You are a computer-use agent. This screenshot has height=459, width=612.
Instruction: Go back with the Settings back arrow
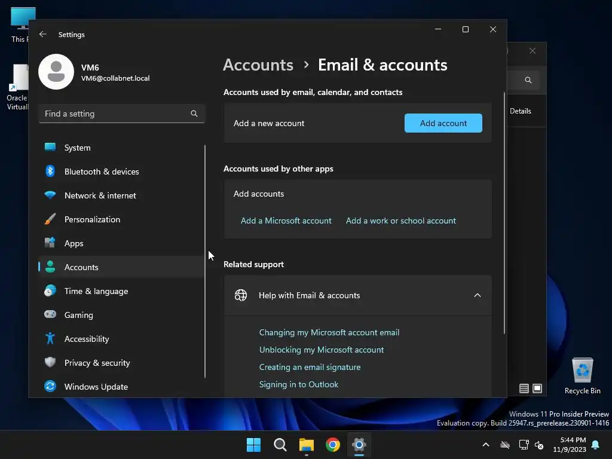click(43, 34)
